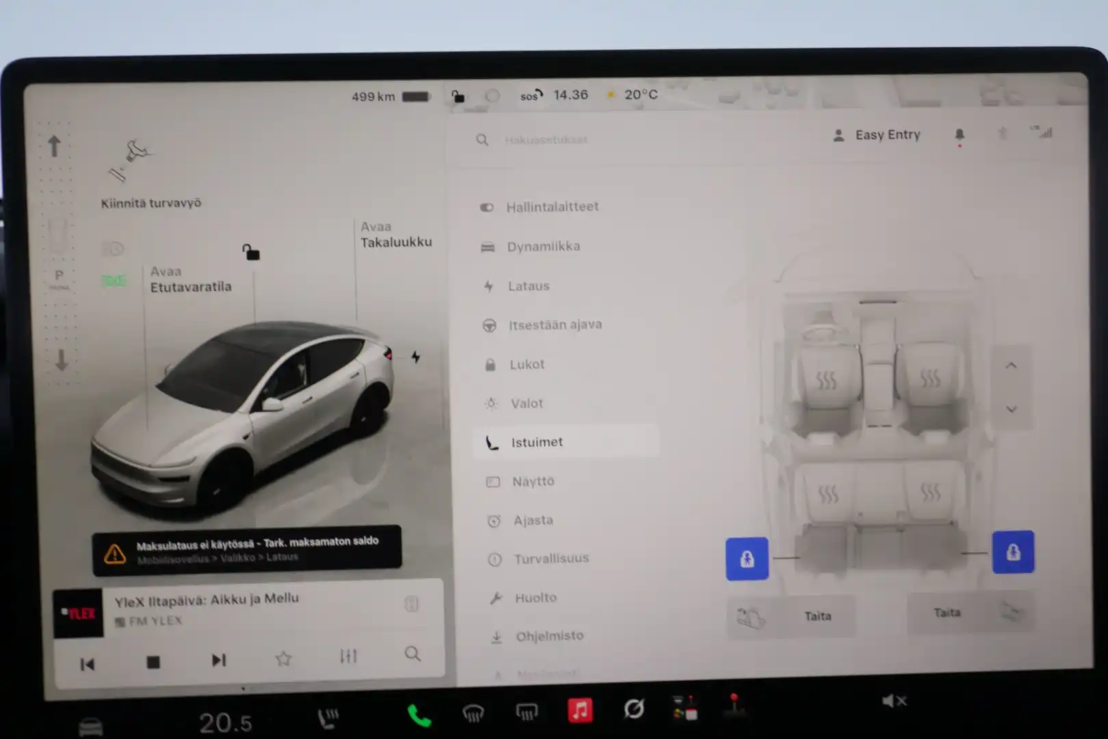Search media with the magnifier icon
The width and height of the screenshot is (1108, 739).
tap(412, 654)
